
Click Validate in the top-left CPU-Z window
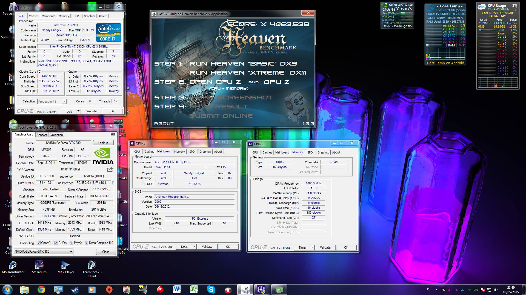pyautogui.click(x=92, y=111)
